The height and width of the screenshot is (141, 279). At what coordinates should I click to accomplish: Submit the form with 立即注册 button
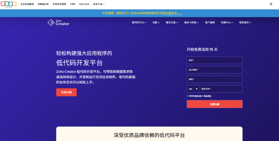click(214, 104)
